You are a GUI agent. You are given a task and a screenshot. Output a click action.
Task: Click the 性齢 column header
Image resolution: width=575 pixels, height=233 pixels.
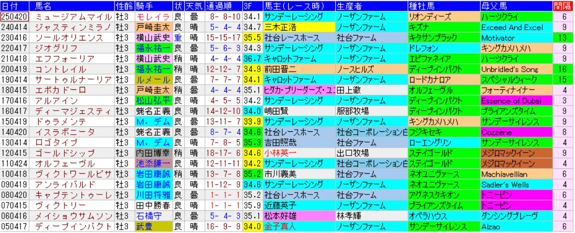point(124,6)
